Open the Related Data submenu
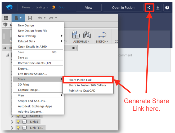Screen dimensions: 175x133 38,41
